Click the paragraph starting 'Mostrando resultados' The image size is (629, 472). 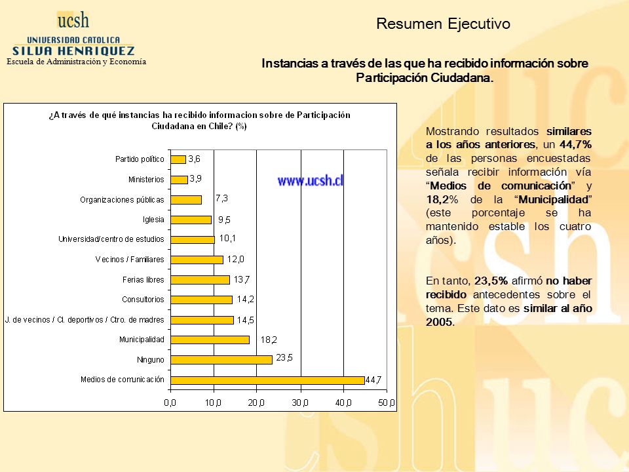508,186
